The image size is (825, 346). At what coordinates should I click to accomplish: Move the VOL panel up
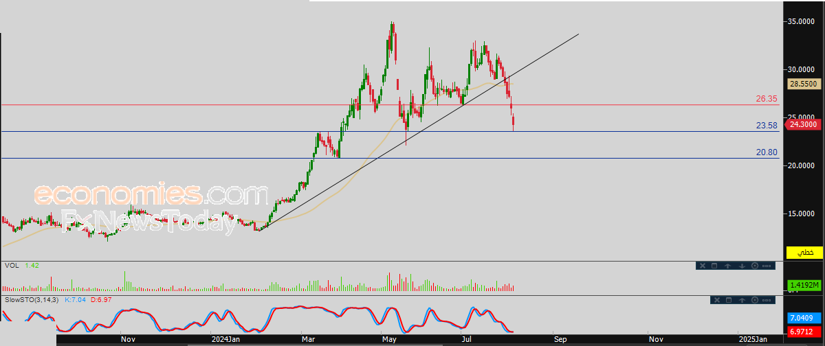pyautogui.click(x=727, y=266)
